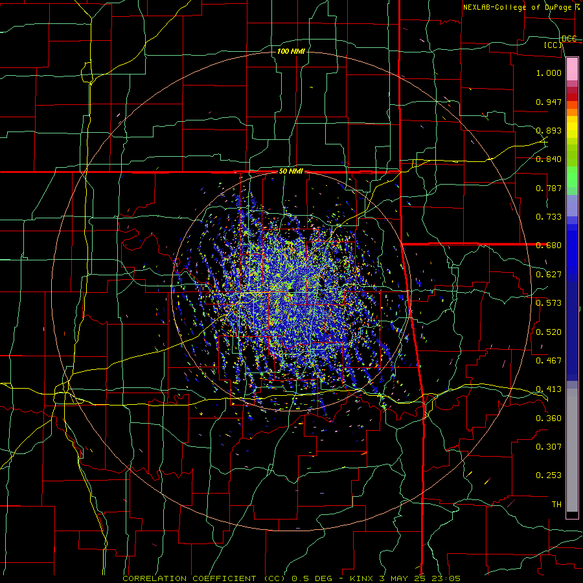The height and width of the screenshot is (583, 583).
Task: Select the 0.787 legend value
Action: click(549, 188)
